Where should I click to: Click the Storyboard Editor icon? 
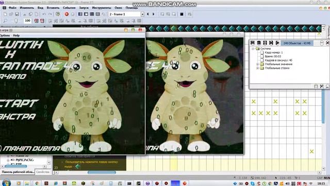click(80, 14)
